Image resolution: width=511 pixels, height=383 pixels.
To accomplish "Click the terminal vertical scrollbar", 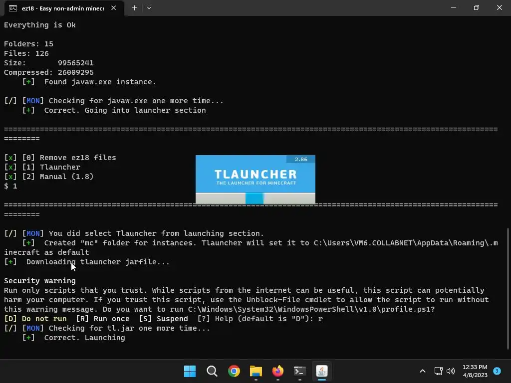I will click(509, 288).
